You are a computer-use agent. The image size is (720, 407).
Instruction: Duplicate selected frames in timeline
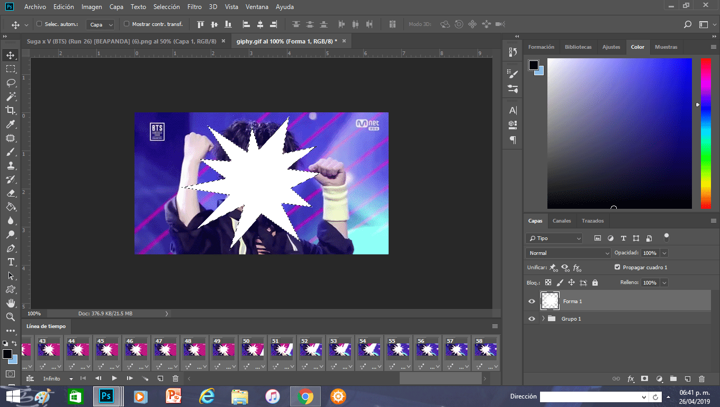click(160, 378)
